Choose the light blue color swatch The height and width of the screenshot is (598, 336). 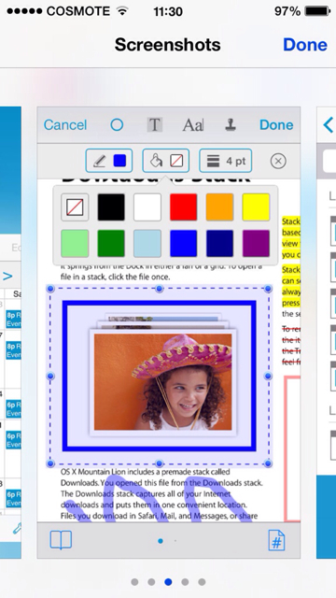(147, 243)
